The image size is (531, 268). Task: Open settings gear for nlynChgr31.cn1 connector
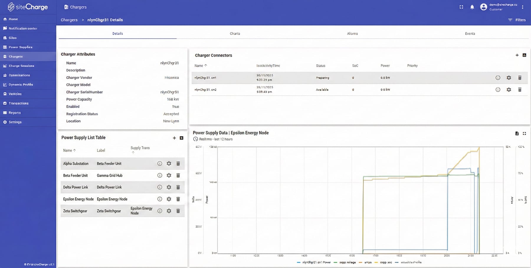pos(509,78)
